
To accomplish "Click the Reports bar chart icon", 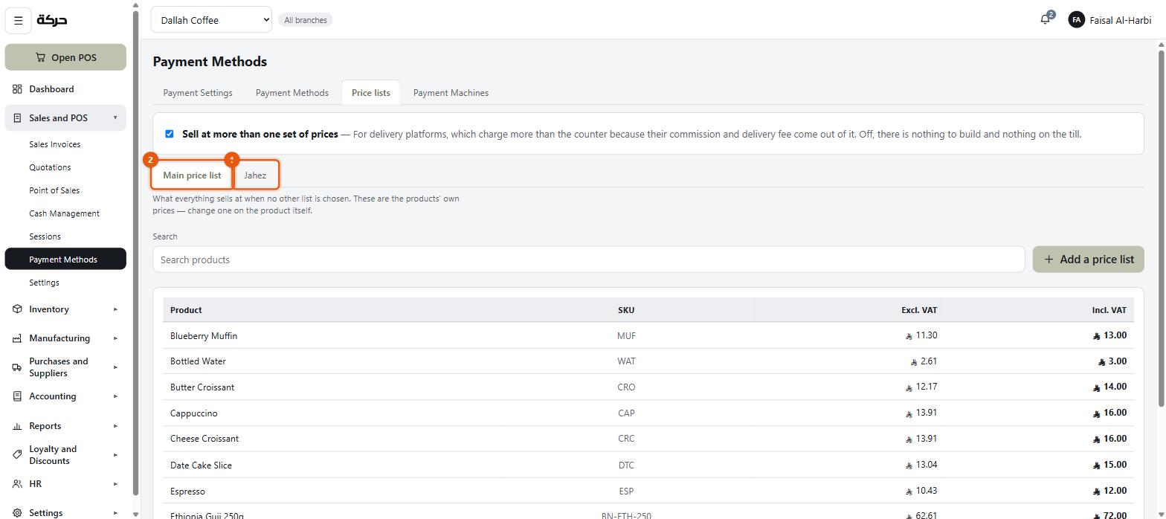I will [x=17, y=426].
